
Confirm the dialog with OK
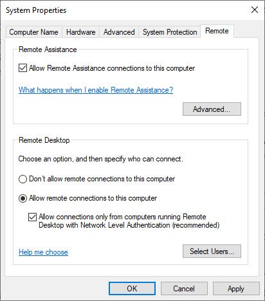(132, 289)
